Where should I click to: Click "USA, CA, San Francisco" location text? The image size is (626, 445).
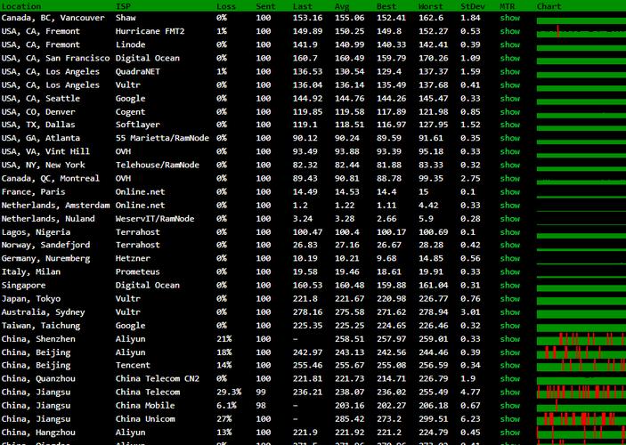tap(55, 58)
